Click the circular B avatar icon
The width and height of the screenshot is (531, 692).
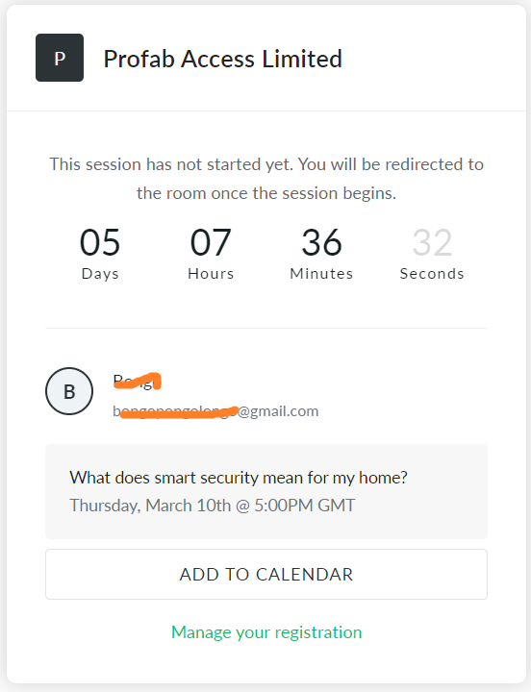[x=69, y=391]
